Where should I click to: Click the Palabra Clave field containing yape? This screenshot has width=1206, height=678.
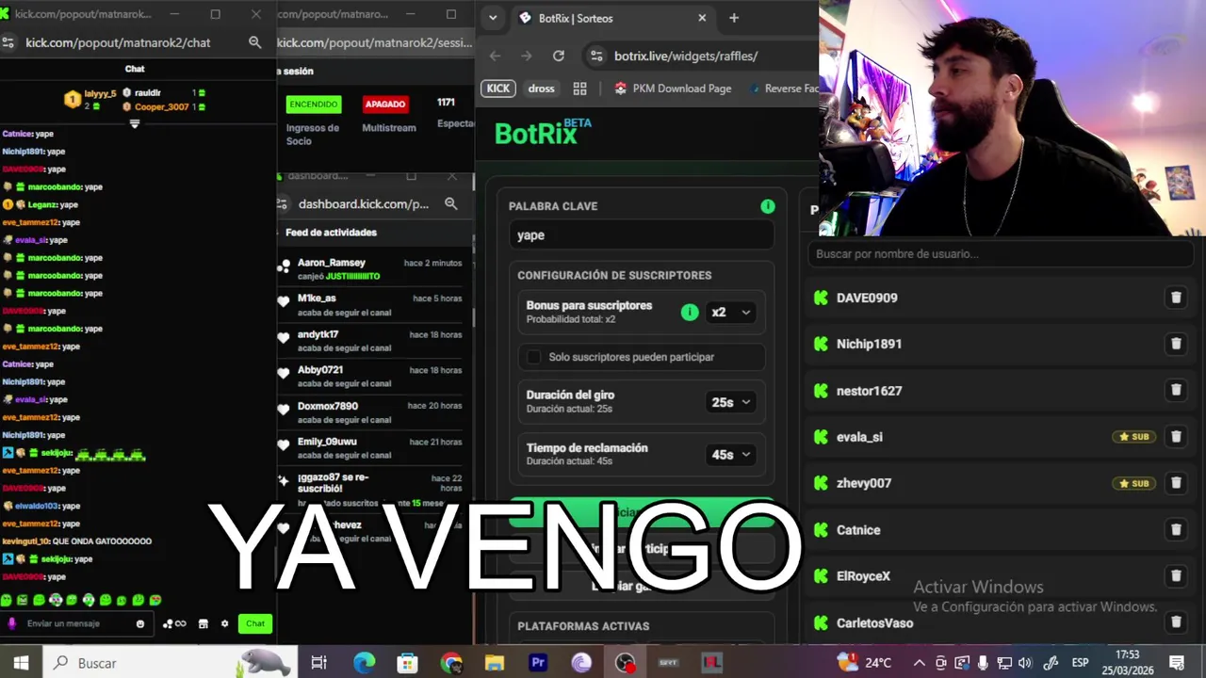[642, 235]
